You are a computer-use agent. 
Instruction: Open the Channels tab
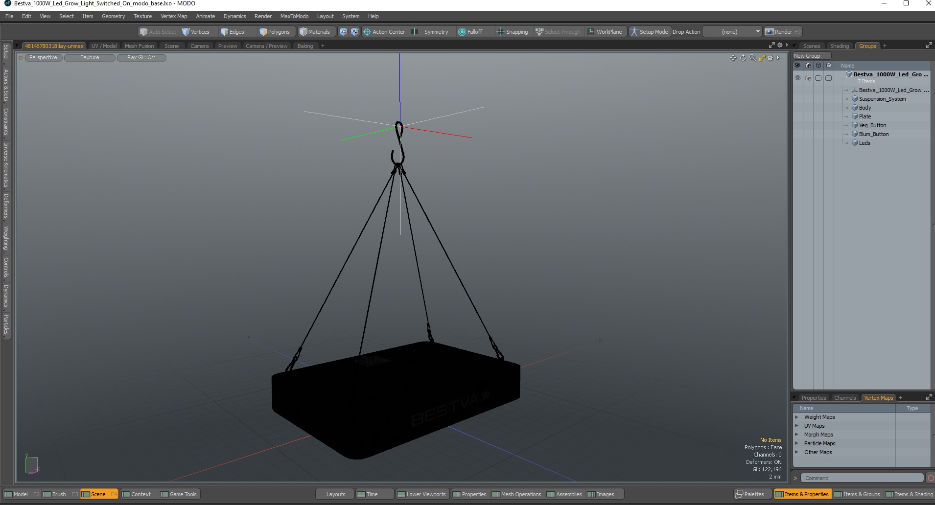[x=845, y=398]
